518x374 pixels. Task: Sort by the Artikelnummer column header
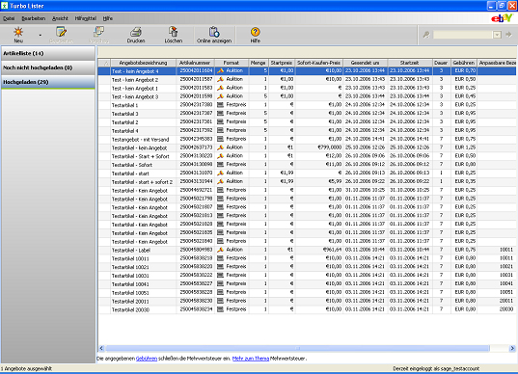[195, 63]
